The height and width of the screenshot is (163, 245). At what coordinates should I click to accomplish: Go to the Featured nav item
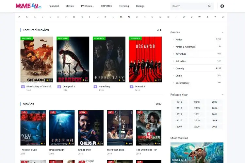(54, 6)
